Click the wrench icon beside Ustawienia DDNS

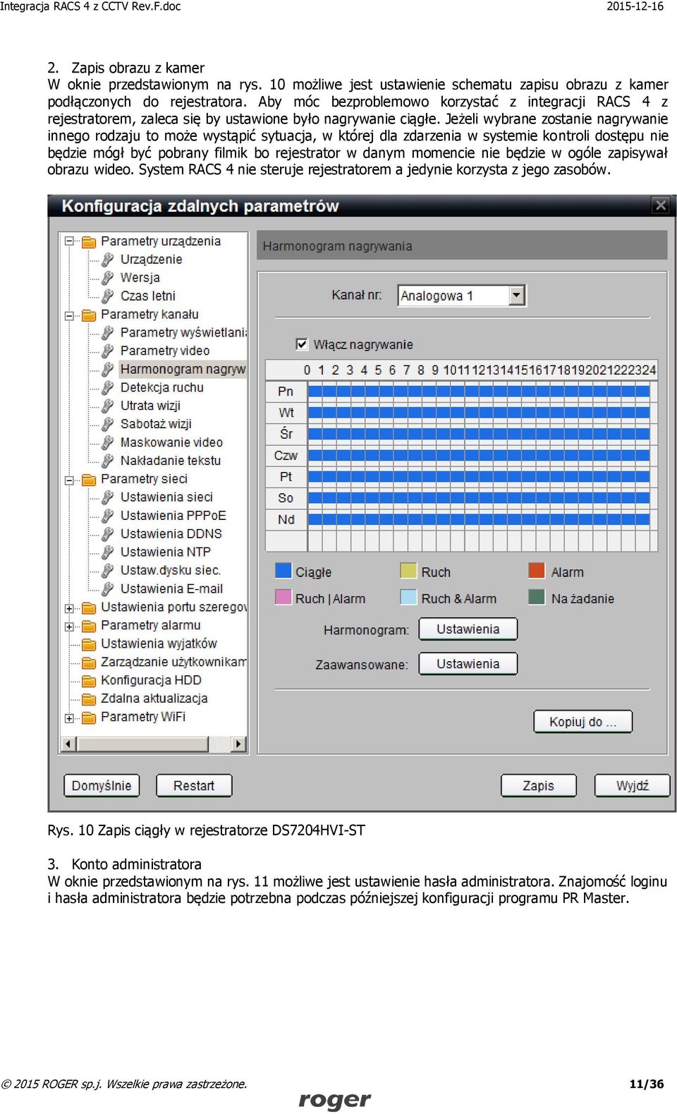click(108, 534)
